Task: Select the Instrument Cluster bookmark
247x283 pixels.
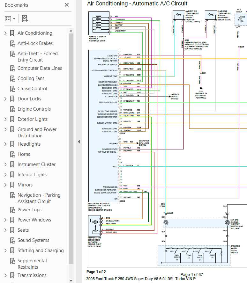Action: 36,164
